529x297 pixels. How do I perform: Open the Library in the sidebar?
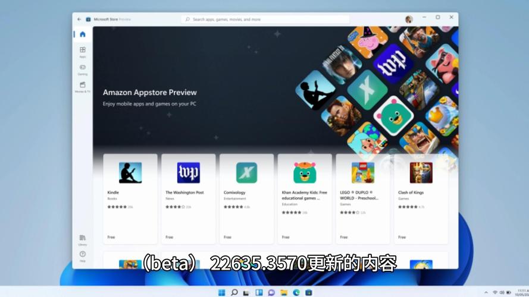point(82,240)
